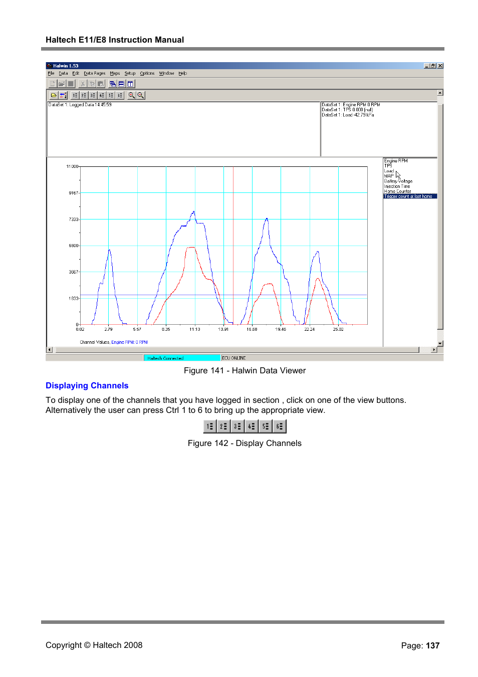This screenshot has width=478, height=677.
Task: Close the Halwin 1.53 window
Action: [440, 66]
